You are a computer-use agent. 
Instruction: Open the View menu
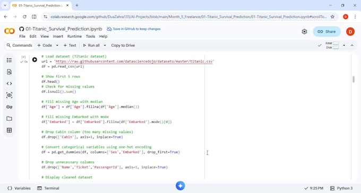pyautogui.click(x=45, y=37)
